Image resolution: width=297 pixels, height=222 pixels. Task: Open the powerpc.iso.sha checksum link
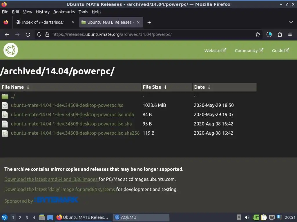(71, 124)
